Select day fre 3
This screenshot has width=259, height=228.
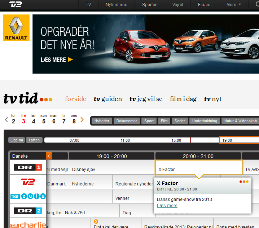click(x=23, y=119)
